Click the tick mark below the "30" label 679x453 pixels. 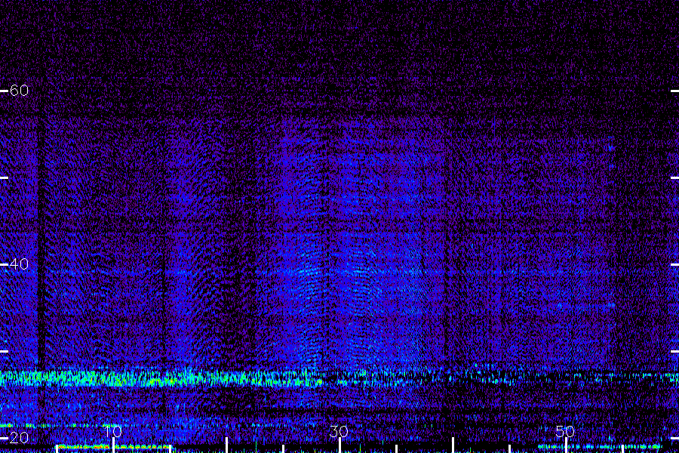[339, 445]
